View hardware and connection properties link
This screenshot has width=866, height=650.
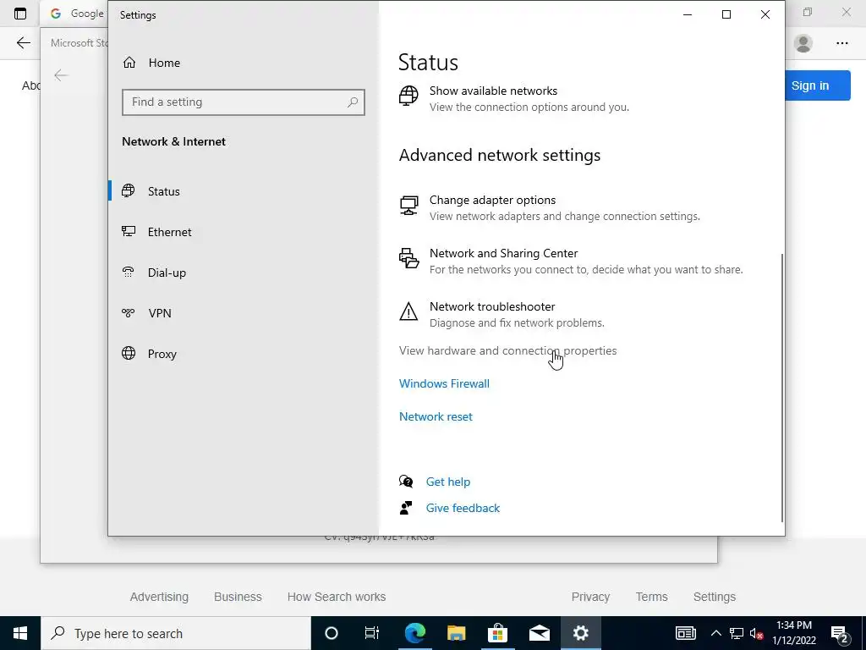coord(507,350)
